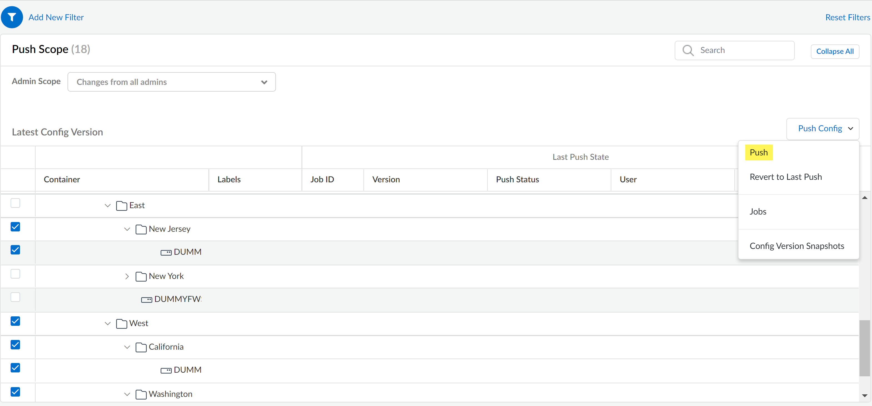872x406 pixels.
Task: Click the filter funnel icon
Action: (12, 17)
